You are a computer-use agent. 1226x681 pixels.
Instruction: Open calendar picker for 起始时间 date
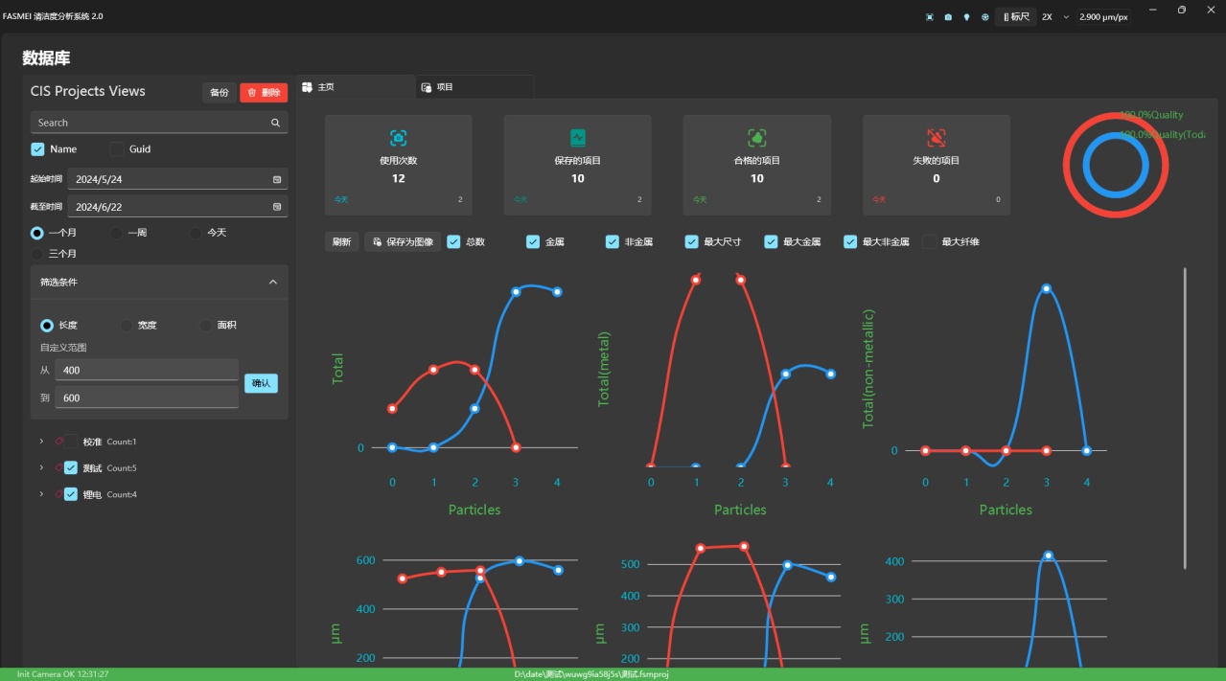277,179
